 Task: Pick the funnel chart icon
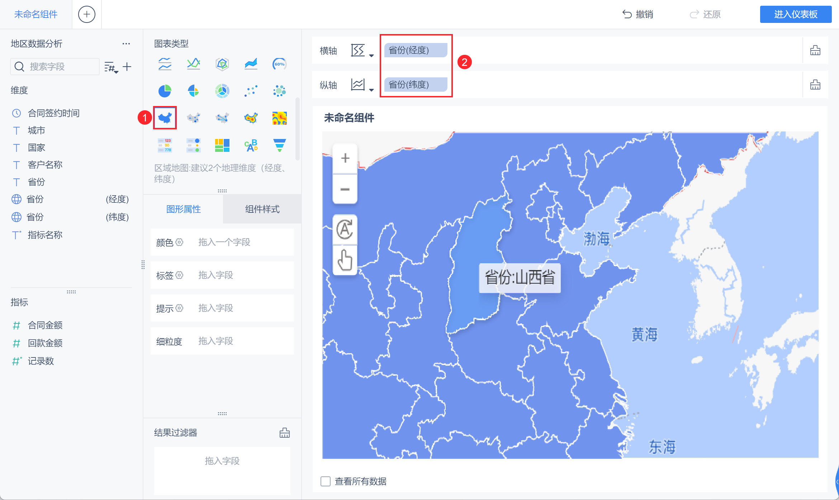click(279, 145)
